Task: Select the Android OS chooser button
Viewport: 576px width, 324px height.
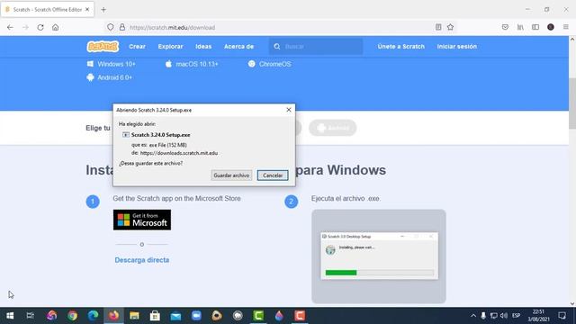Action: (332, 128)
